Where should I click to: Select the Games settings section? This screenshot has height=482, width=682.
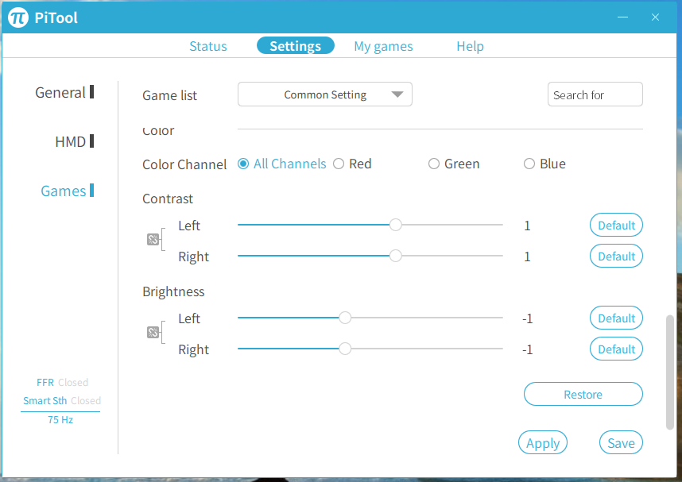click(x=68, y=191)
